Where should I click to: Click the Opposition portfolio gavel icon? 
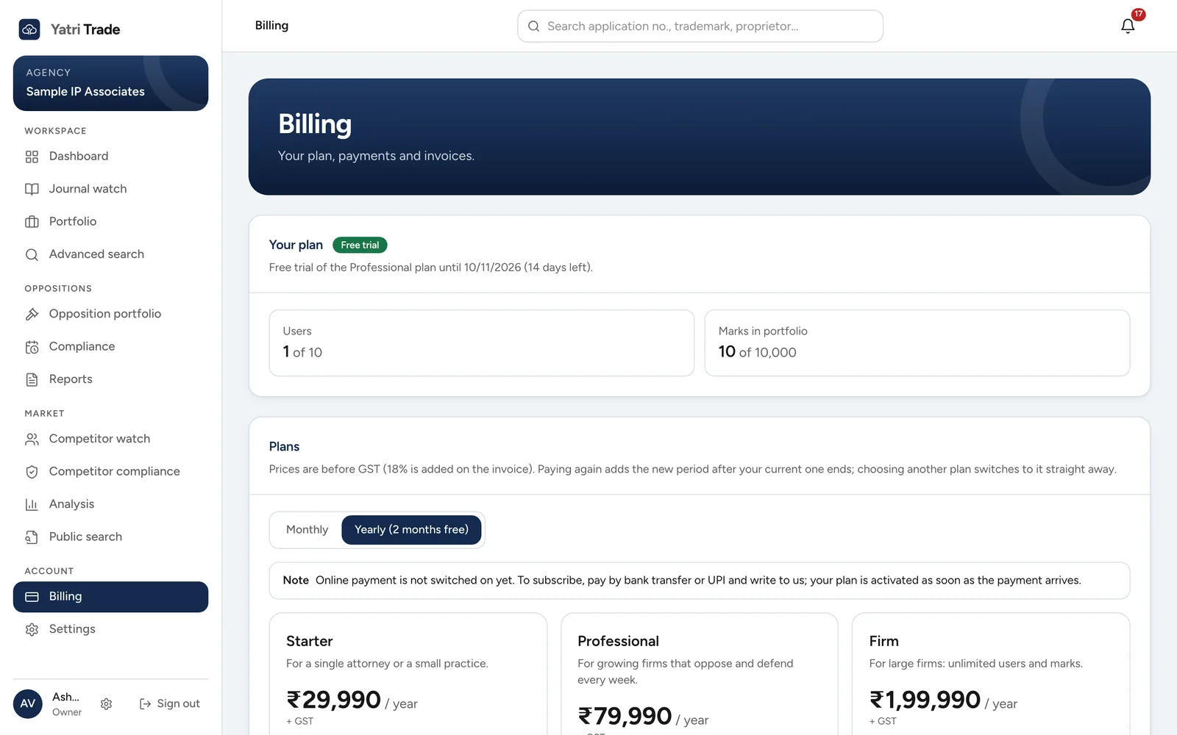click(x=32, y=314)
